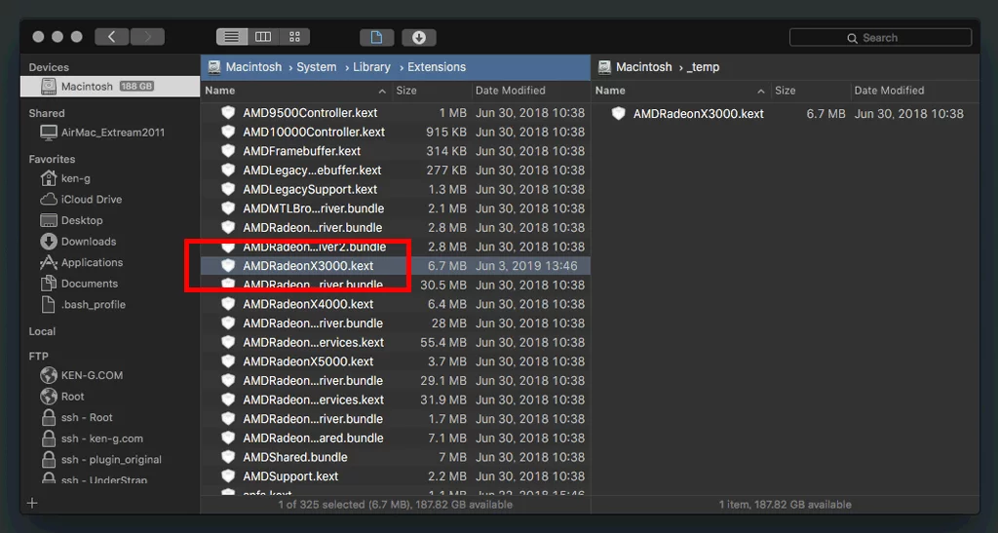Select .bash_profile in sidebar favorites
This screenshot has width=998, height=533.
pos(83,304)
